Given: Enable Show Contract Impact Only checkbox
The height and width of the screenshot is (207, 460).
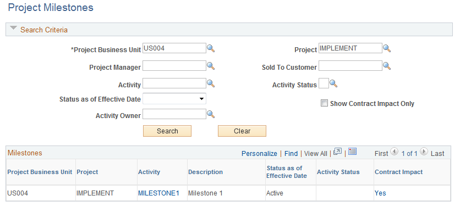Looking at the screenshot, I should pos(324,103).
